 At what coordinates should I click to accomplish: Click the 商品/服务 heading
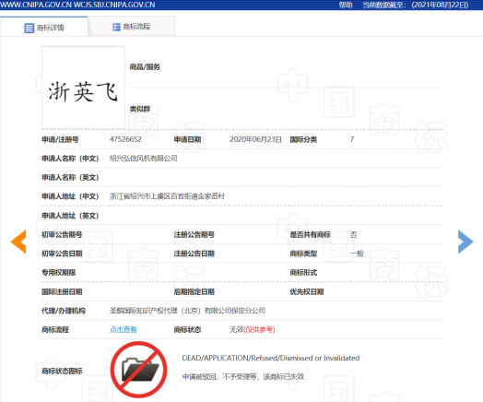pos(145,66)
